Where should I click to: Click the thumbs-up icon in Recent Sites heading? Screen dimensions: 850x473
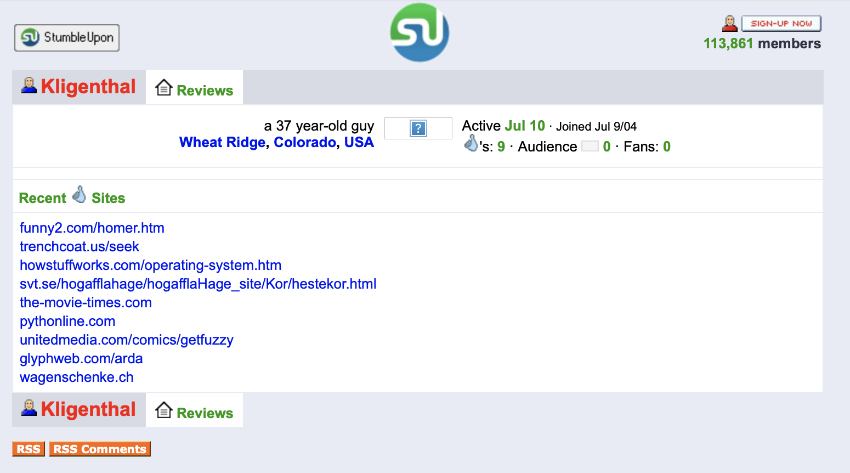[x=79, y=195]
